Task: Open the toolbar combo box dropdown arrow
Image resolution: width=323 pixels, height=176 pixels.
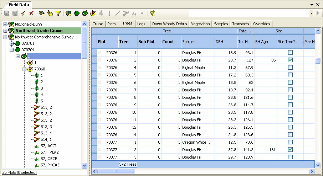Action: point(311,14)
